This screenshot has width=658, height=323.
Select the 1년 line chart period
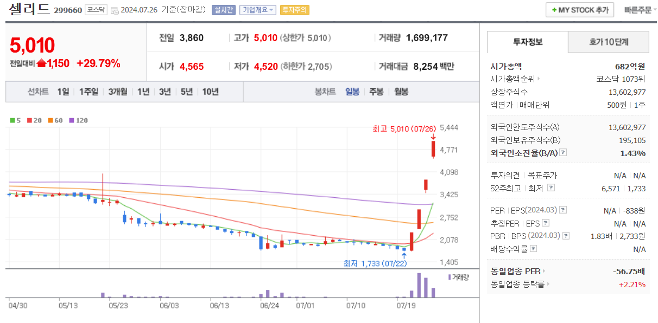[x=143, y=92]
